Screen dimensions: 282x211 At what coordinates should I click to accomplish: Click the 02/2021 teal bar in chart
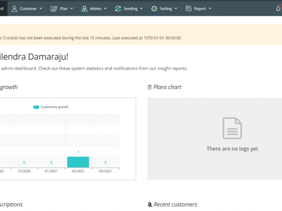(x=78, y=162)
